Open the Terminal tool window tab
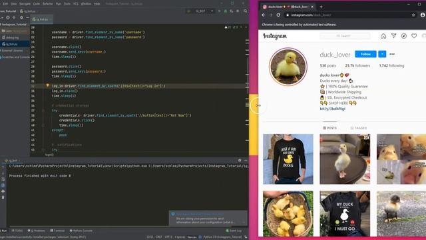Screen dimensions: 426x240 (x=57, y=231)
